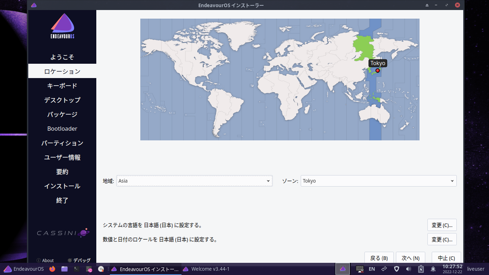Click the installer window menu icon in titlebar
489x275 pixels.
34,5
